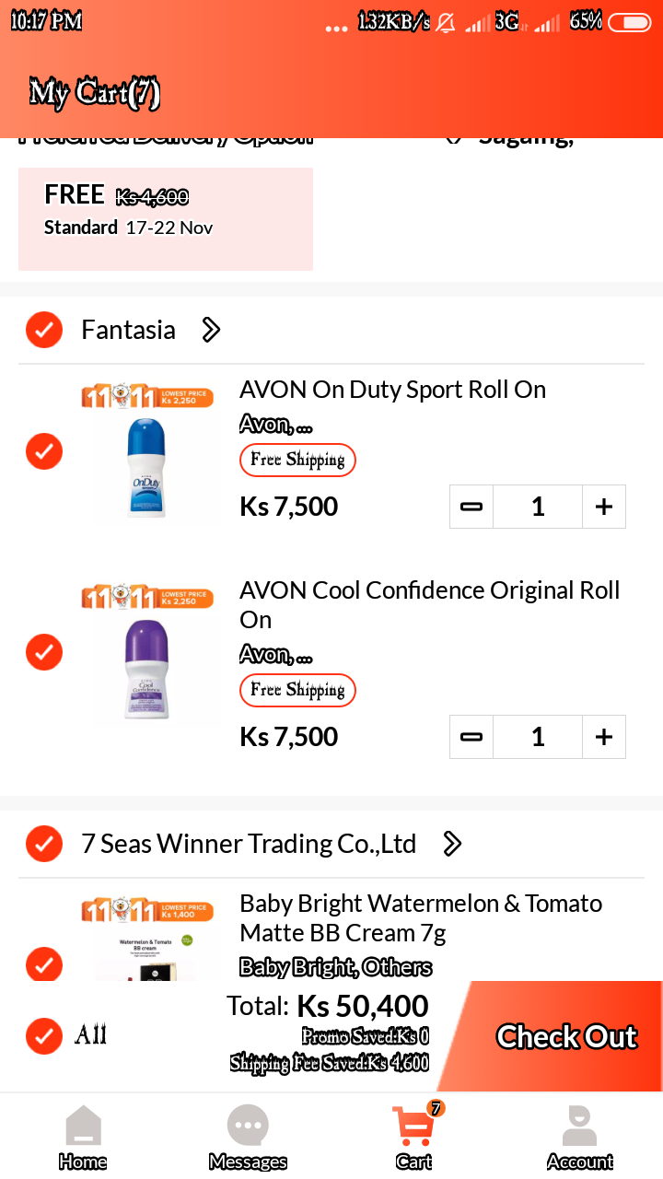
Task: Toggle the 7 Seas Winner Trading checkbox
Action: [x=44, y=844]
